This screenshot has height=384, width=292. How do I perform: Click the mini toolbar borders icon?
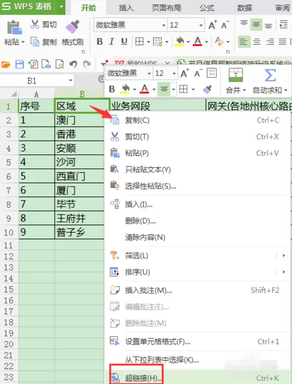183,89
